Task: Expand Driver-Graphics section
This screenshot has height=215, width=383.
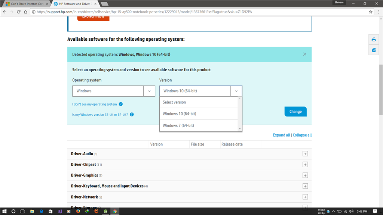Action: coord(305,175)
